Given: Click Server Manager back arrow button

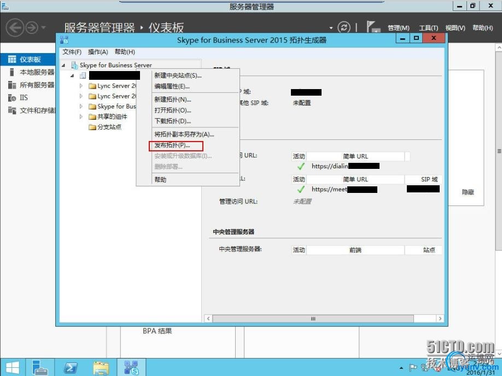Looking at the screenshot, I should [15, 27].
